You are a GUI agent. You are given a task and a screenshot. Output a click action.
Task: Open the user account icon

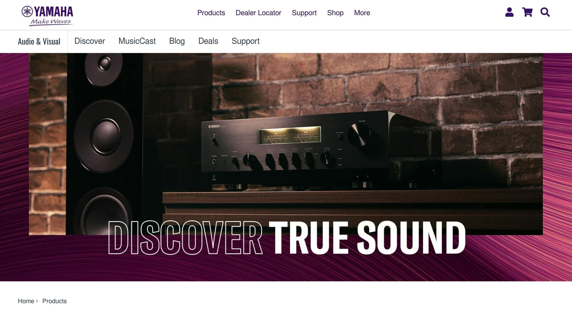(509, 12)
